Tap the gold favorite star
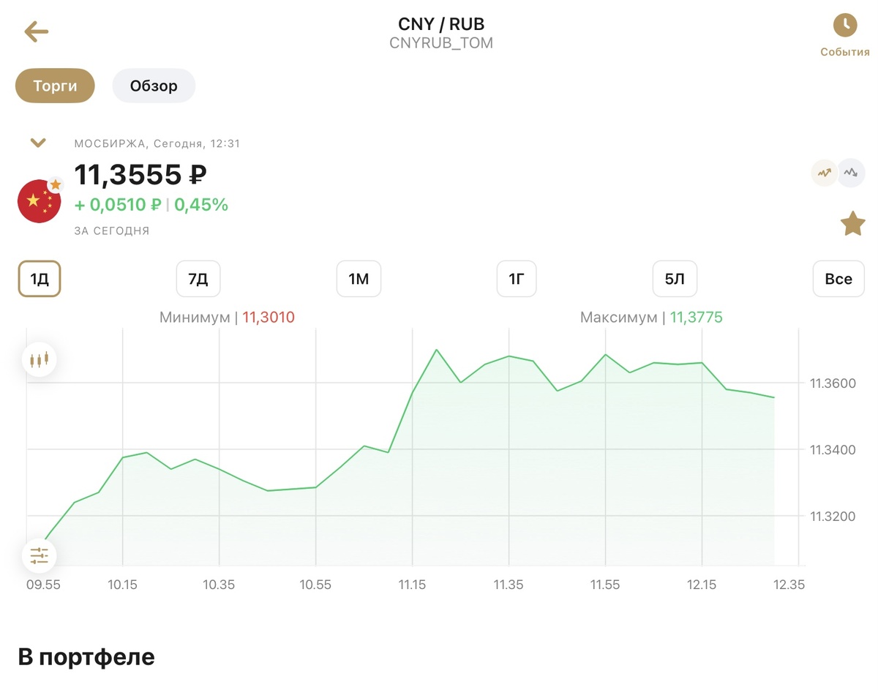This screenshot has height=690, width=878. click(852, 224)
